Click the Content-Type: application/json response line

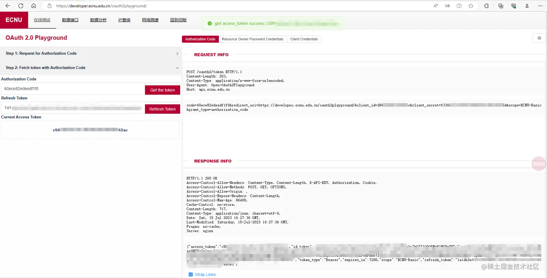point(233,213)
